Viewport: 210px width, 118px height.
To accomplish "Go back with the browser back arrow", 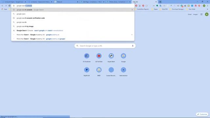I will (2, 6).
